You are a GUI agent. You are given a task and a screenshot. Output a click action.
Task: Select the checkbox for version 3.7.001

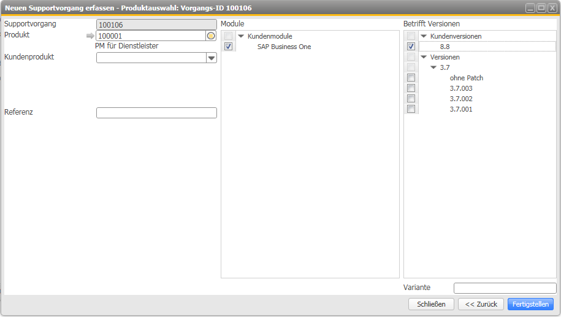point(411,109)
